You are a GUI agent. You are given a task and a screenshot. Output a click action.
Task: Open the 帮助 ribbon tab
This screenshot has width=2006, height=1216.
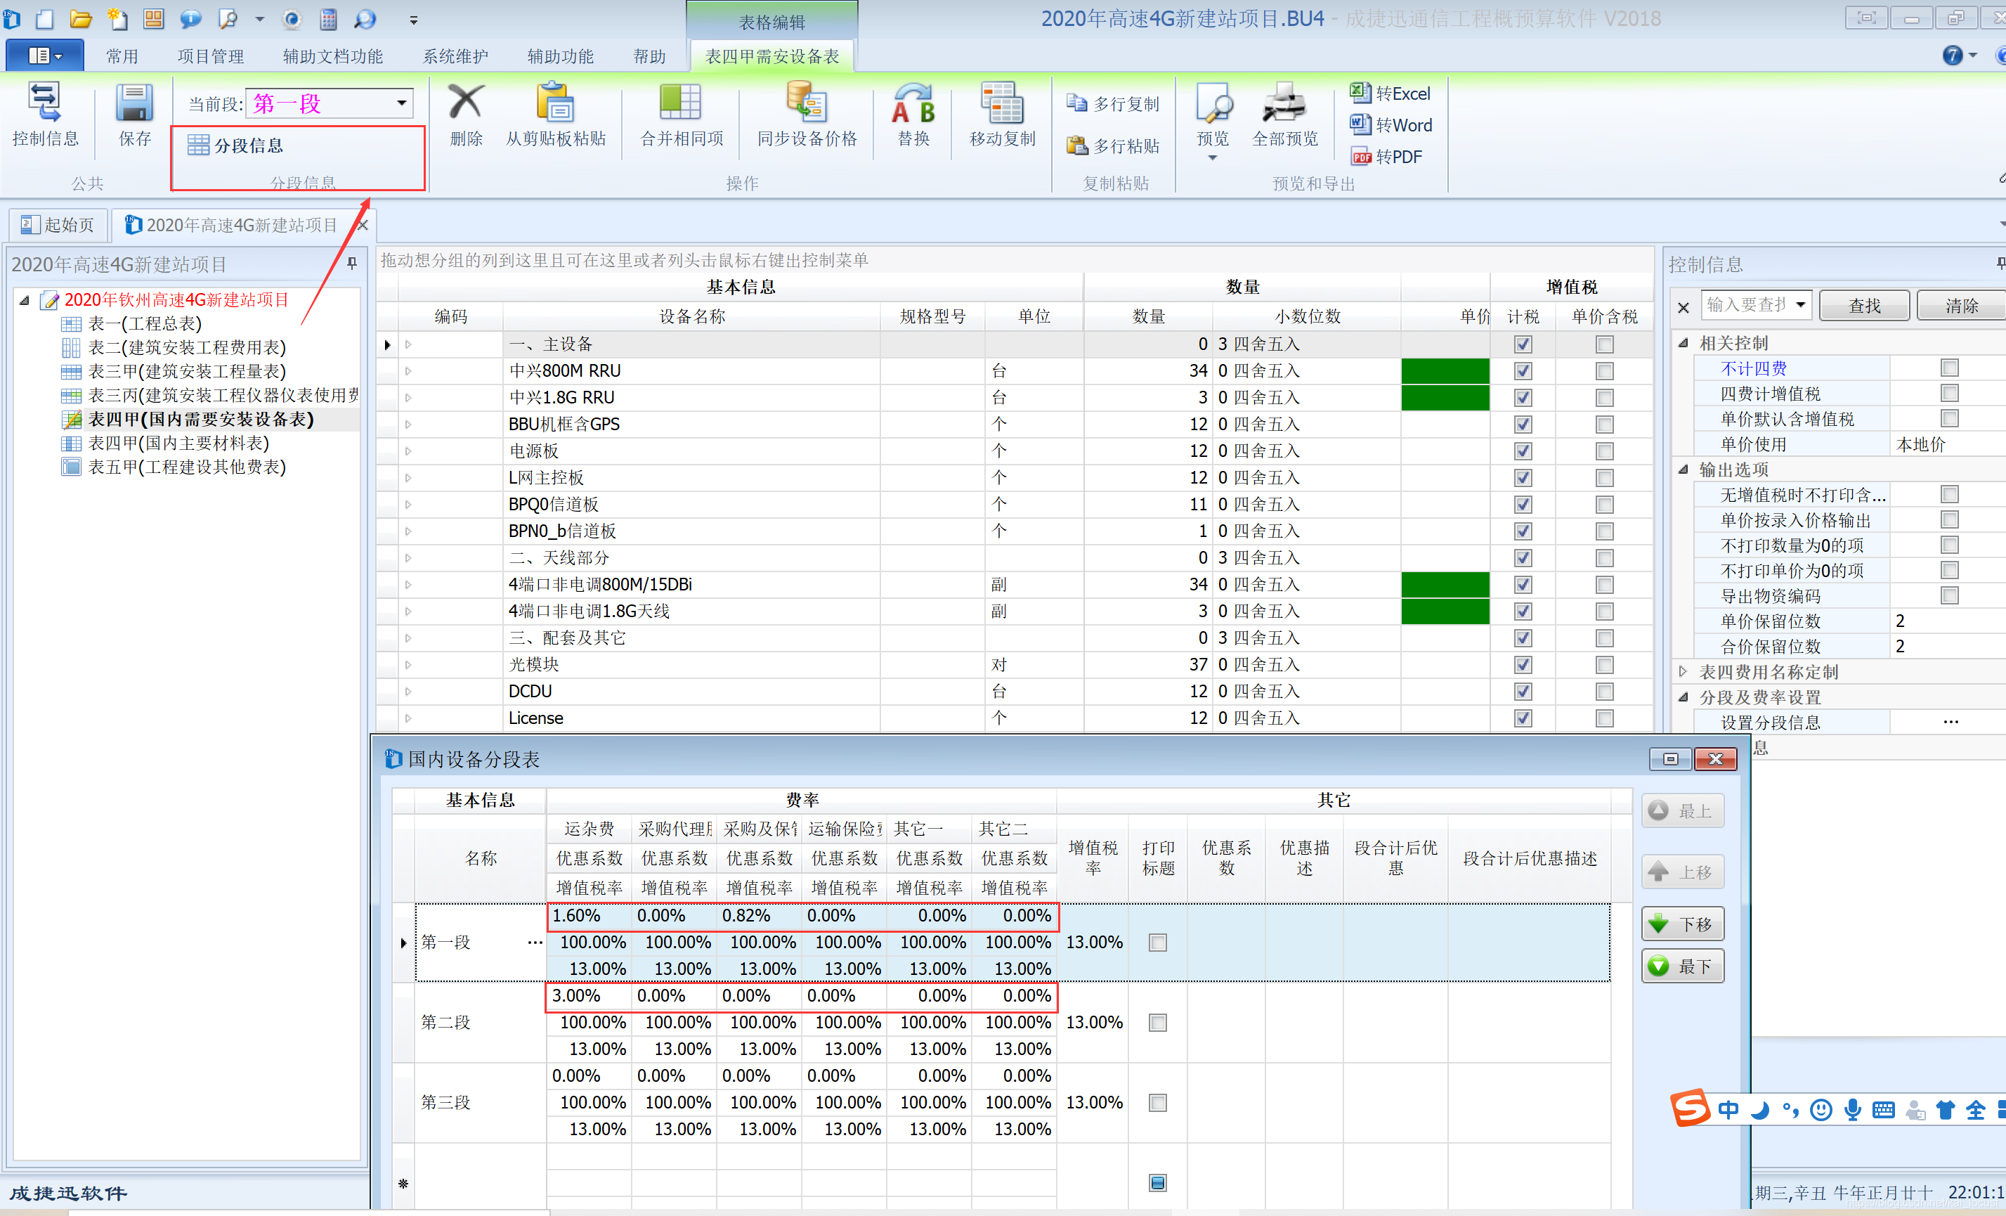point(650,56)
